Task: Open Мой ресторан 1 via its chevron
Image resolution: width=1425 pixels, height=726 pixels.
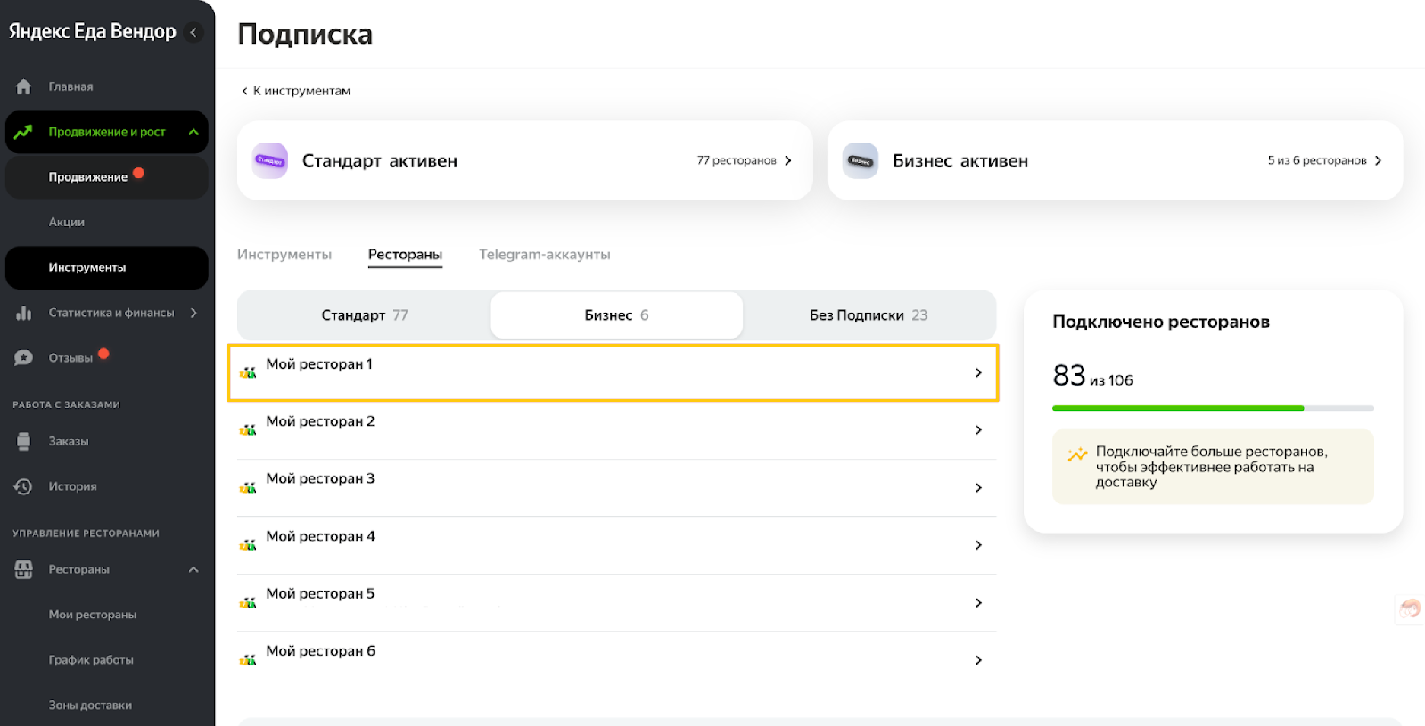Action: tap(978, 372)
